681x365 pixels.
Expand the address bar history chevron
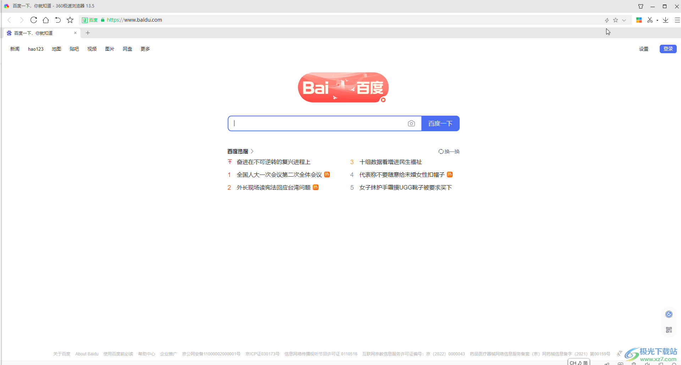click(624, 20)
